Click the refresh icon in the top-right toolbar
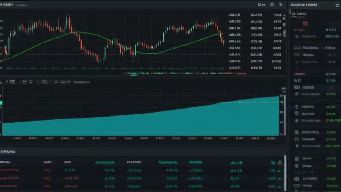 (272, 5)
